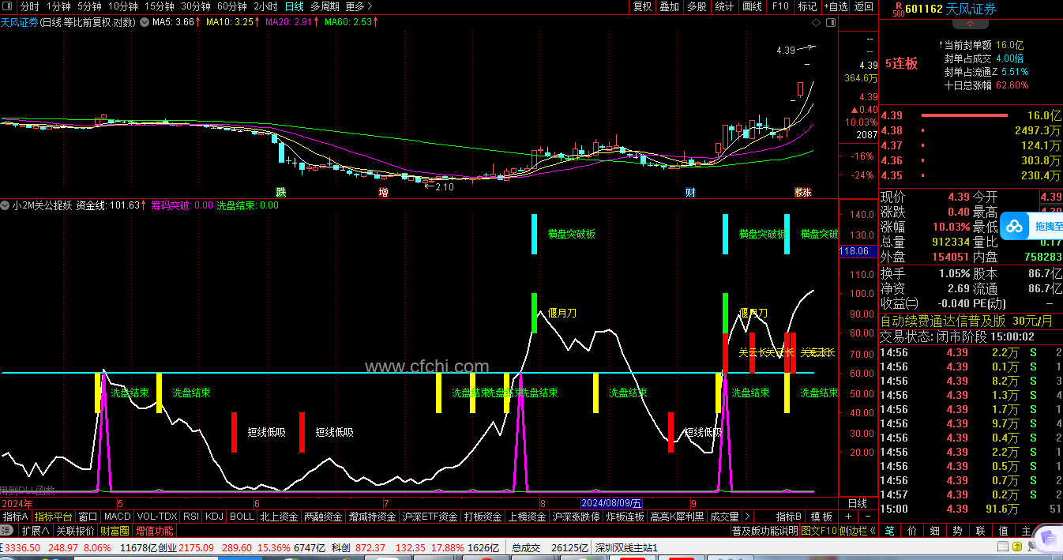Viewport: 1063px width, 560px height.
Task: Switch to the 分时 intraday chart
Action: coord(29,6)
